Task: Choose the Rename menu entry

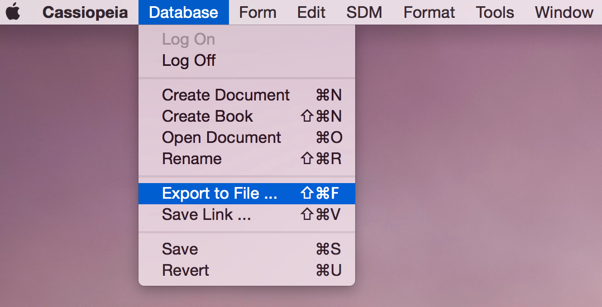Action: click(246, 159)
